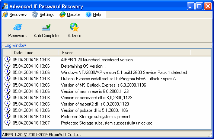Image resolution: width=214 pixels, height=139 pixels.
Task: Click the question mark Help icon
Action: pos(89,14)
